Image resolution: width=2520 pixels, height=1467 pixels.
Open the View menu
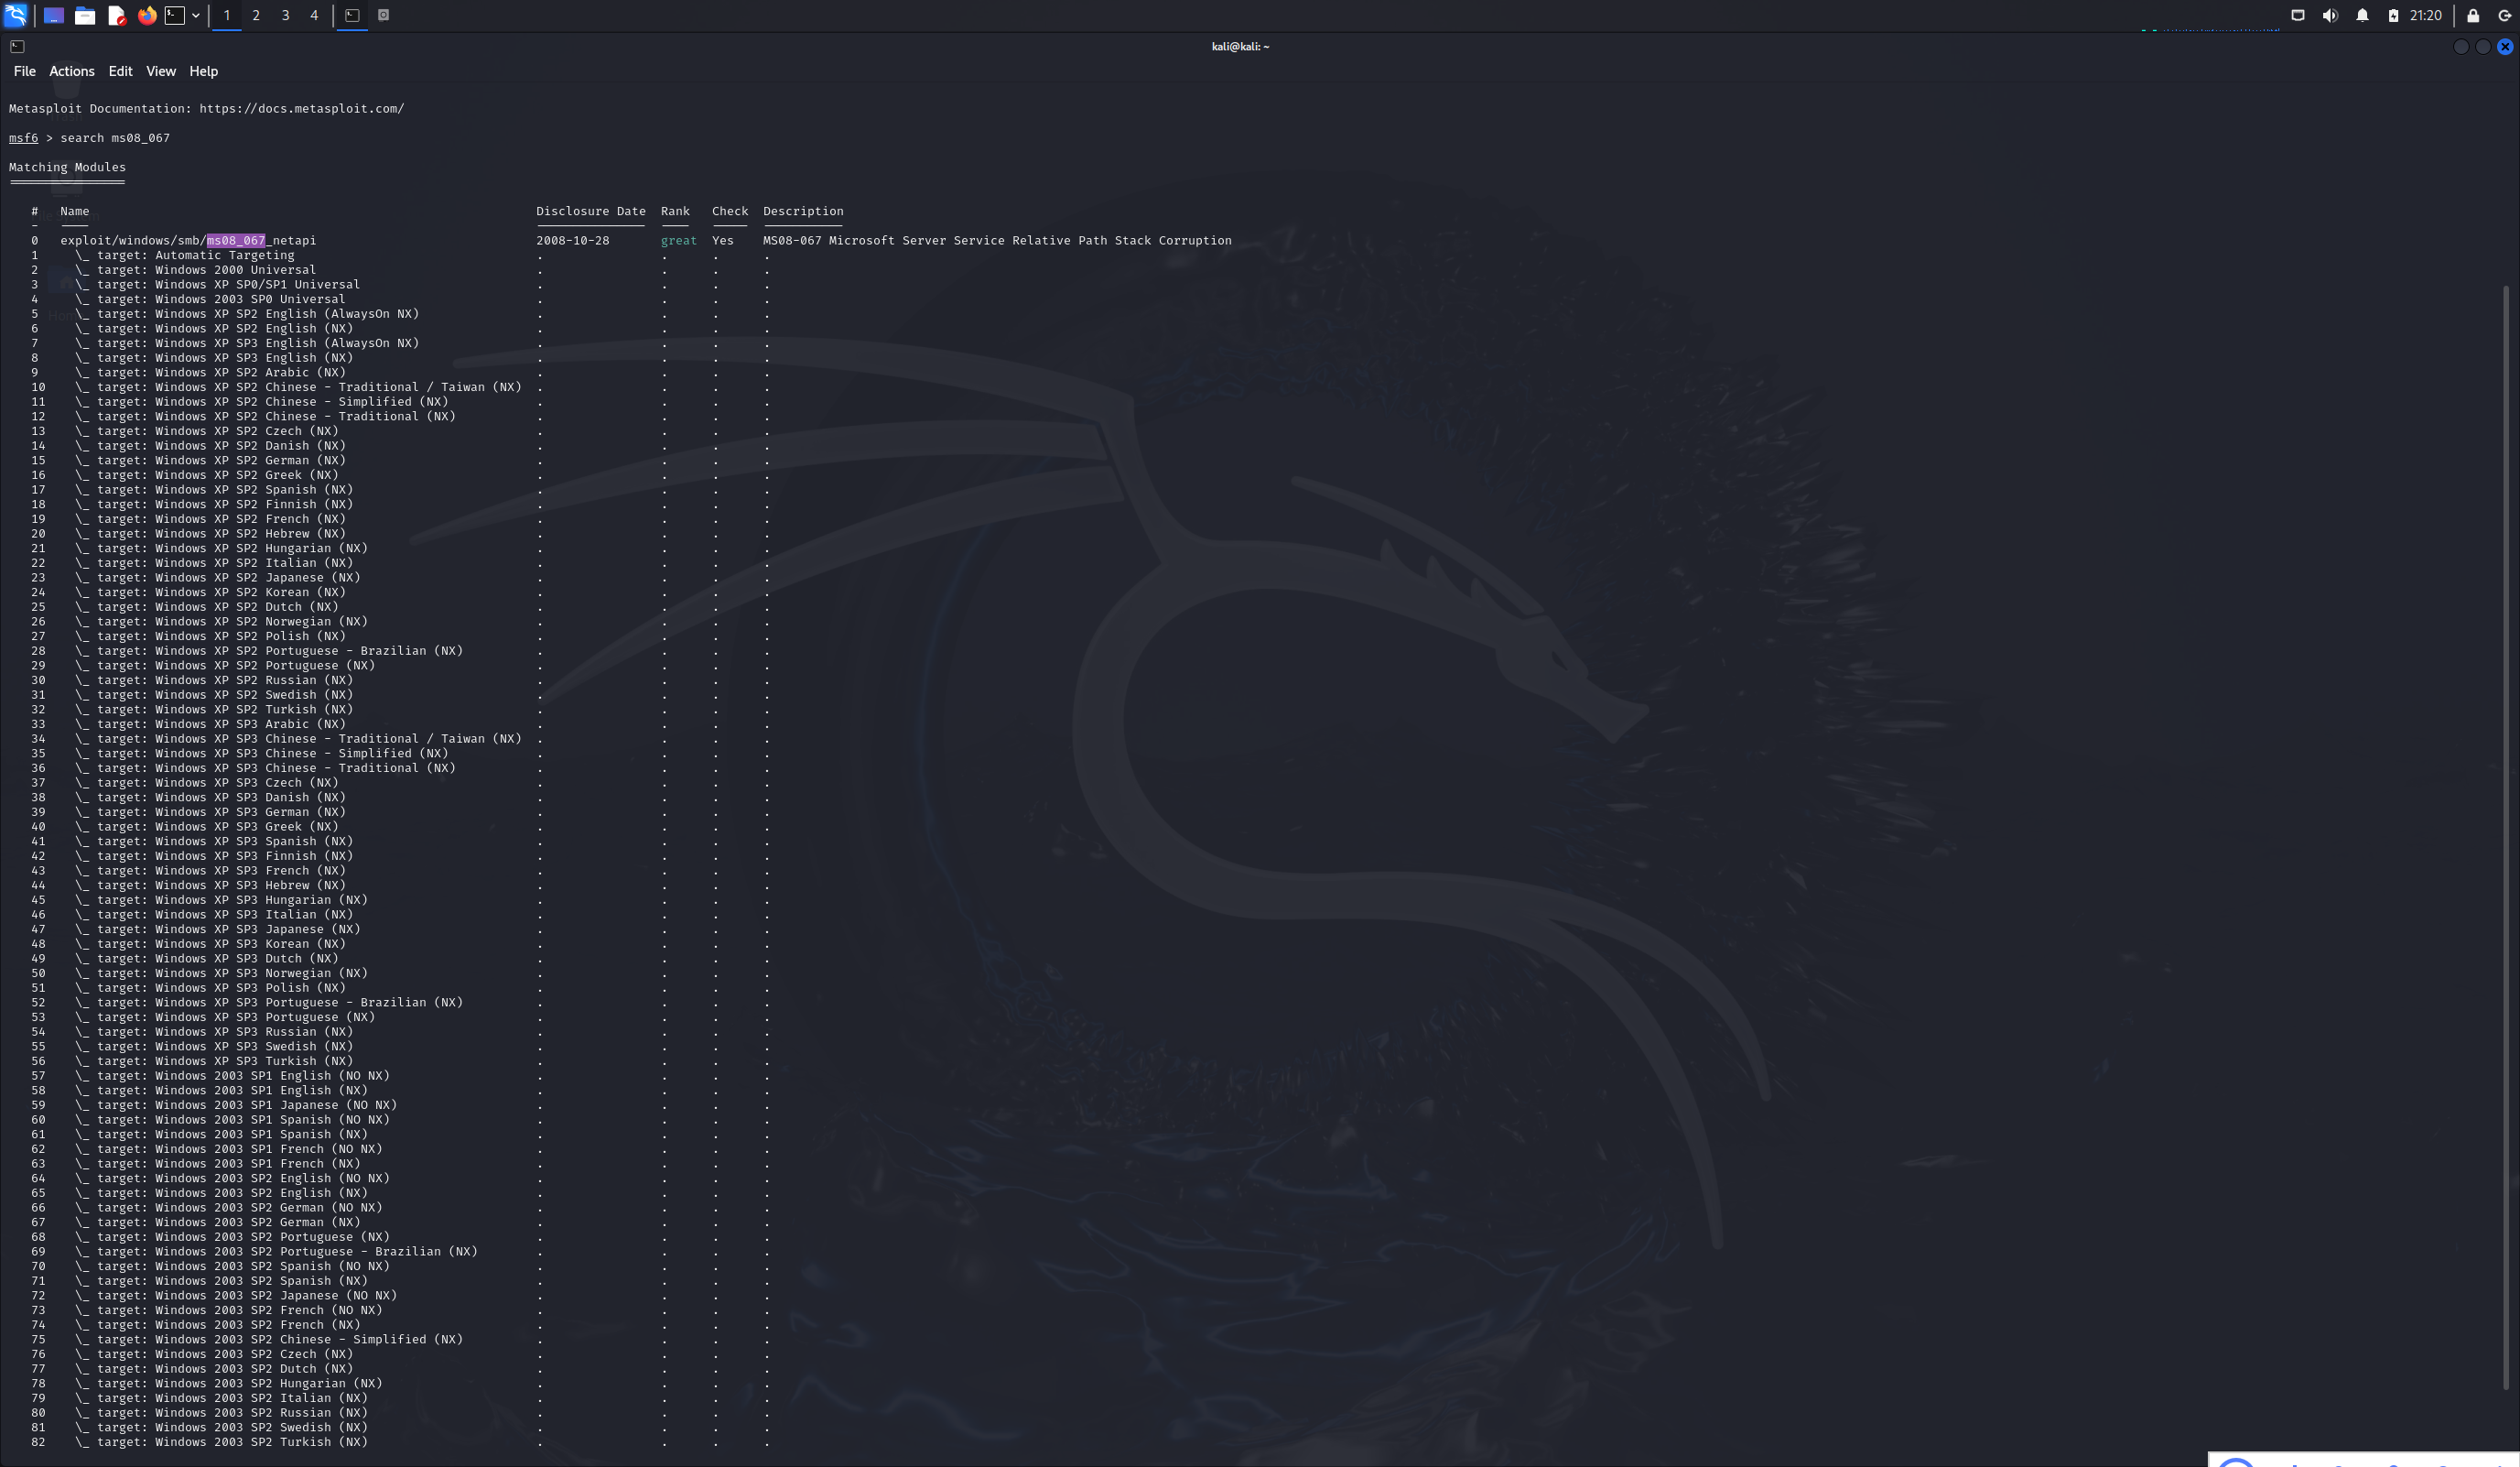point(161,71)
